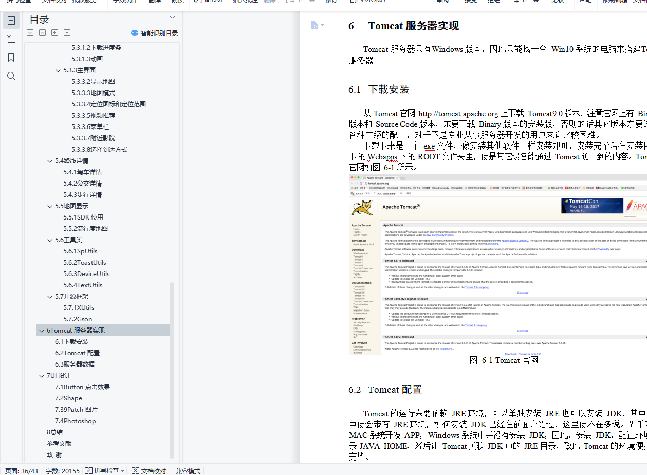
Task: Click the 6.2 Tomcat 配置 heading in document
Action: point(385,390)
